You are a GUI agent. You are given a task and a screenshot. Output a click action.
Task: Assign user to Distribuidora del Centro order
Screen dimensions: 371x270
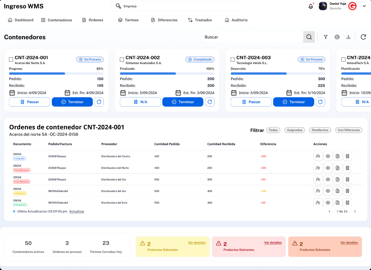[318, 156]
